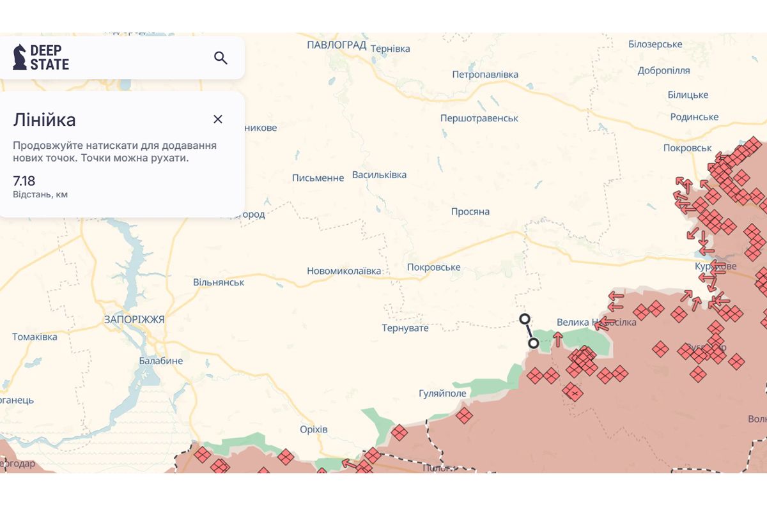Select the Покровськ town label

pos(687,148)
